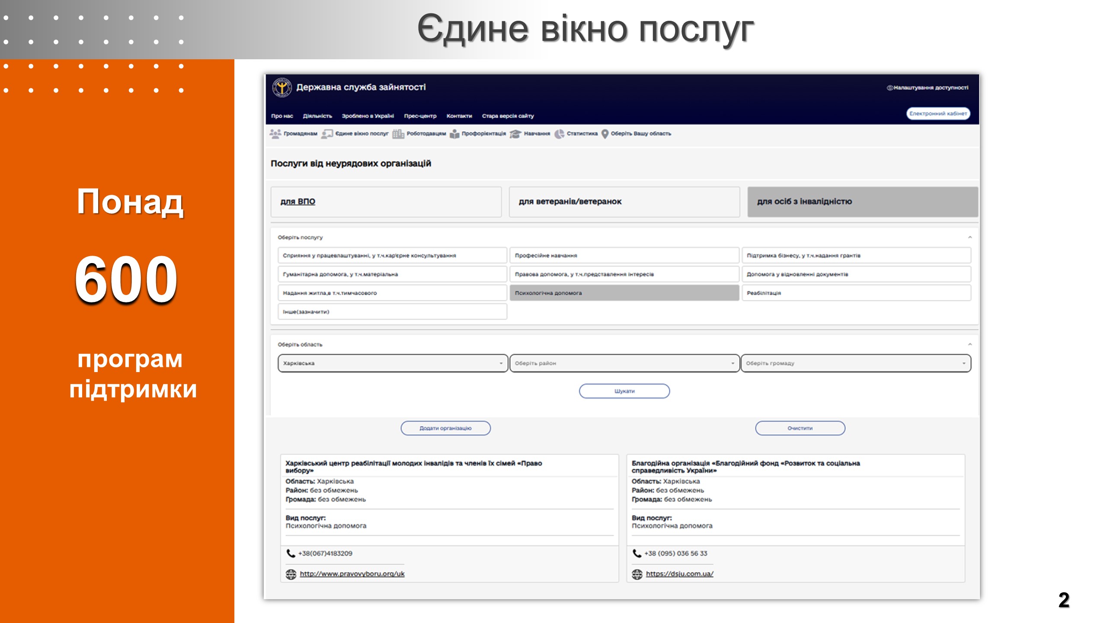Click the location pin region icon
Viewport: 1107px width, 623px height.
(605, 134)
